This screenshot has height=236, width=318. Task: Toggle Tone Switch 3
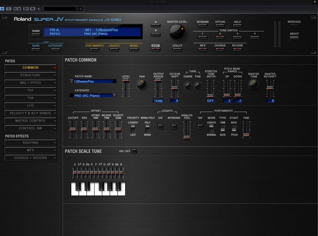pos(237,37)
